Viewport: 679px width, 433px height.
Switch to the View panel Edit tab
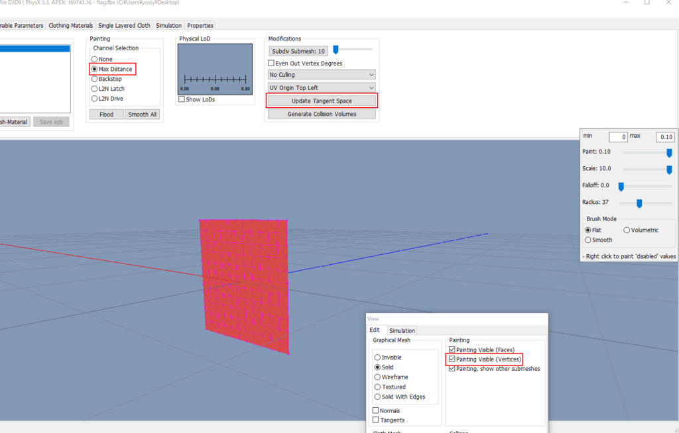(x=375, y=330)
